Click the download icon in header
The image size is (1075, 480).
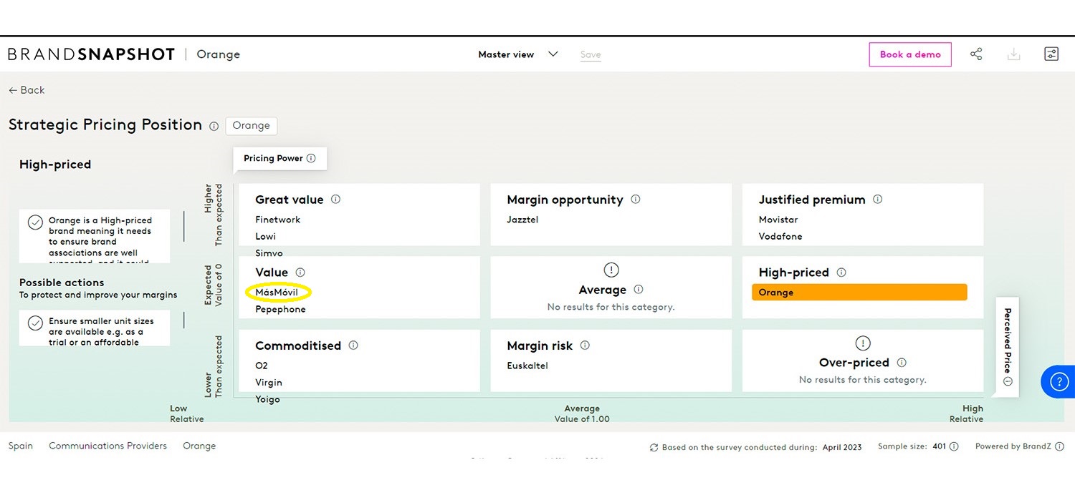1013,54
